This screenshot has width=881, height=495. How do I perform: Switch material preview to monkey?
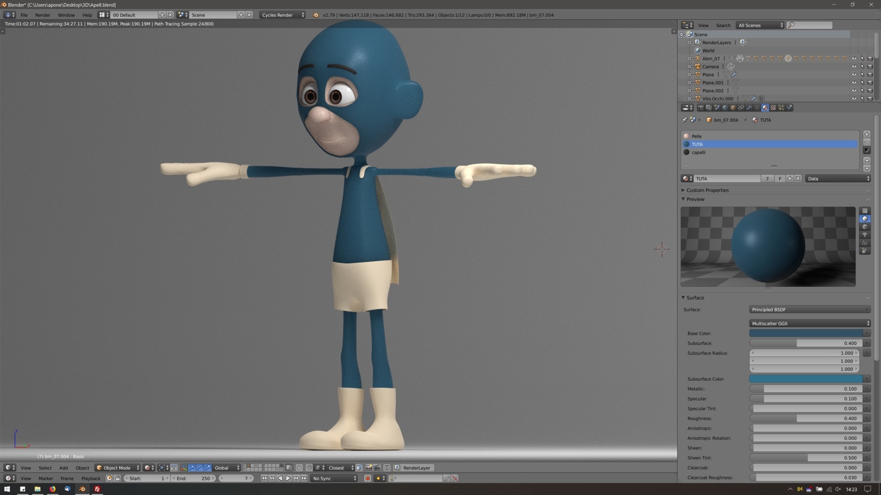point(865,235)
